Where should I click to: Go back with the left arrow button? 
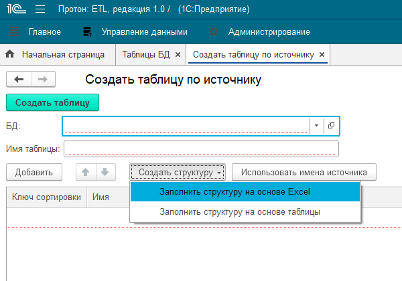(19, 80)
